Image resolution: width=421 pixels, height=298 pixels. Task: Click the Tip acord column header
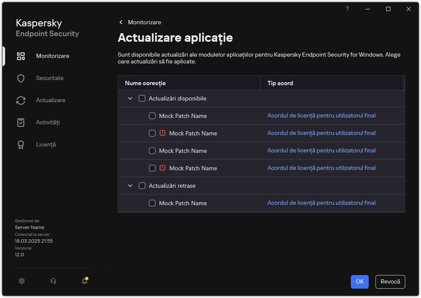point(280,83)
